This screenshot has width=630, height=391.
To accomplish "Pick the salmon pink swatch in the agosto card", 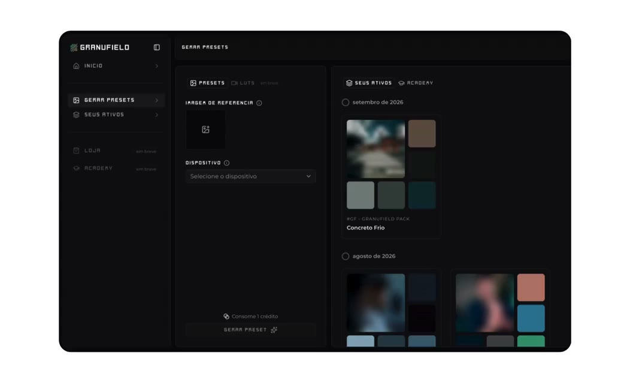I will [531, 288].
